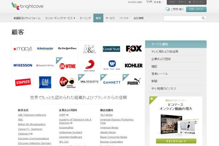Open the 1to1 Media link

(x=106, y=115)
